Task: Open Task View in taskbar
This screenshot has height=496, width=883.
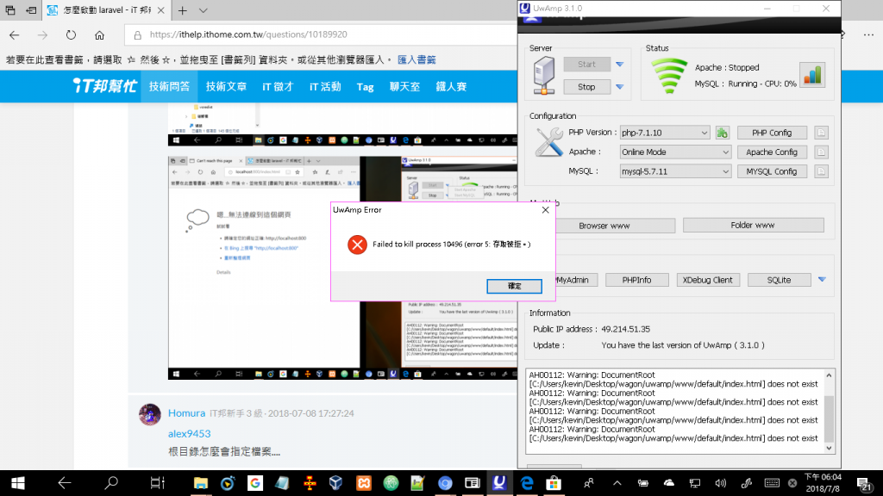Action: coord(157,483)
